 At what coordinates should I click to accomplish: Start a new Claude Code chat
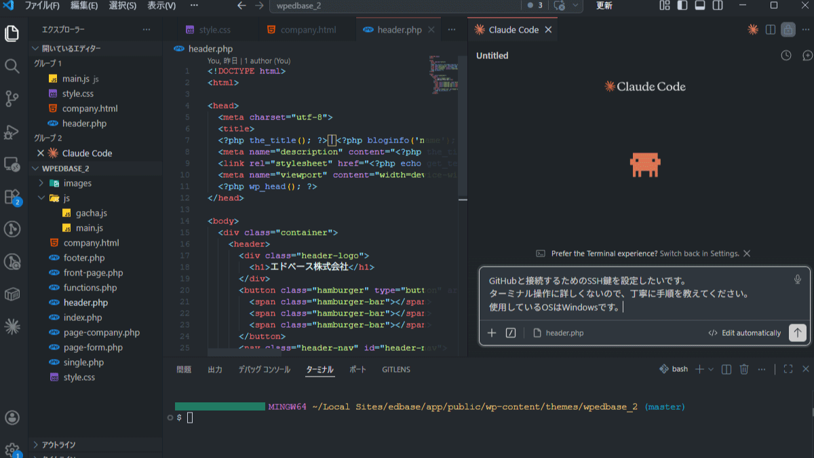point(807,56)
